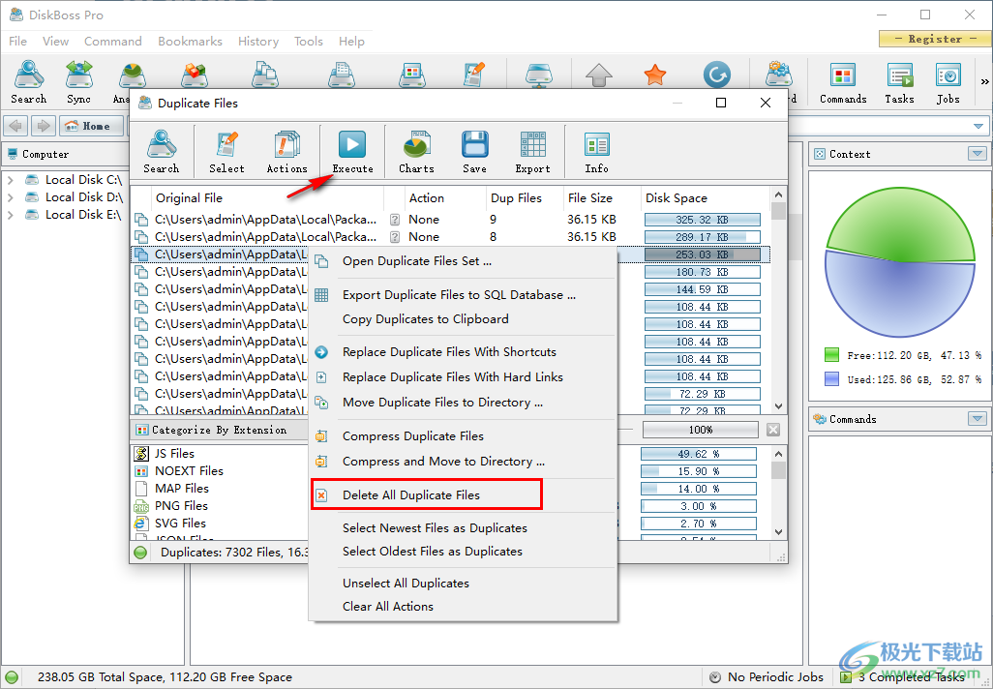This screenshot has height=689, width=993.
Task: Open Actions in the Duplicate Files toolbar
Action: (x=286, y=151)
